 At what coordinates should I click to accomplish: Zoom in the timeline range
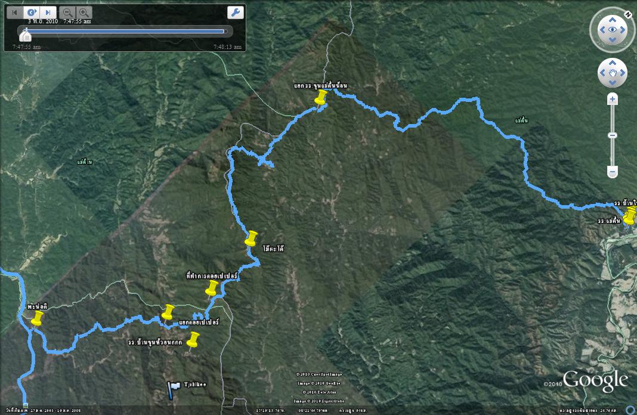tap(84, 12)
